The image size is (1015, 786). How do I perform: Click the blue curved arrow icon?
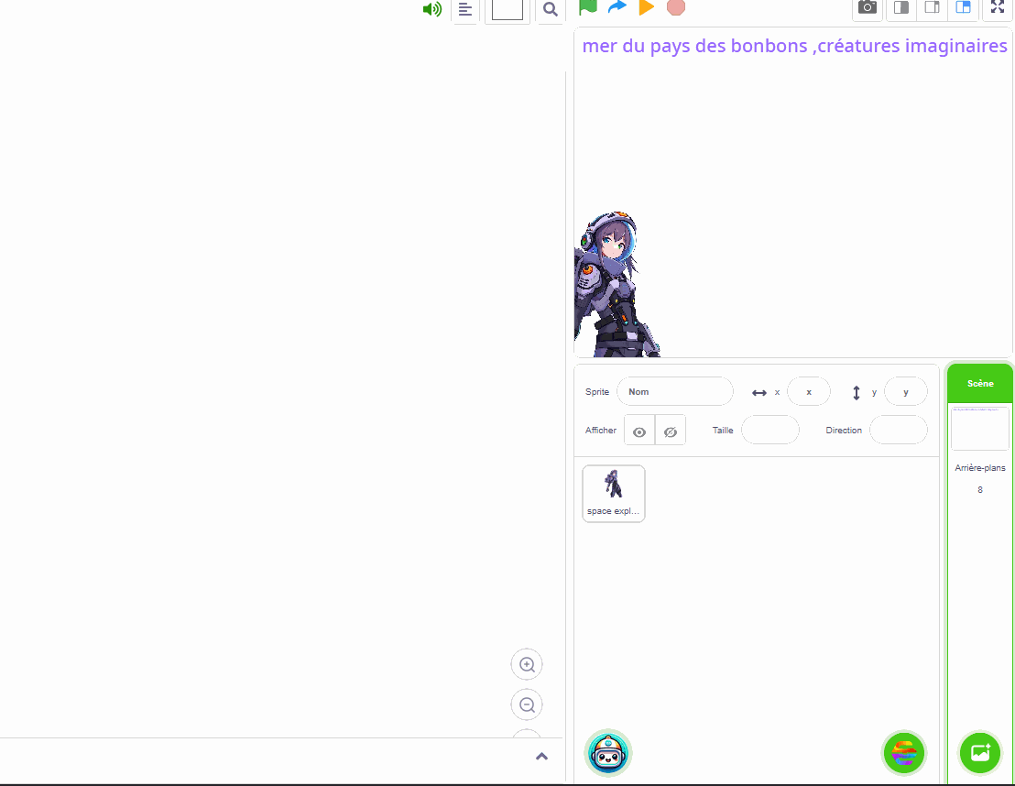click(x=617, y=7)
